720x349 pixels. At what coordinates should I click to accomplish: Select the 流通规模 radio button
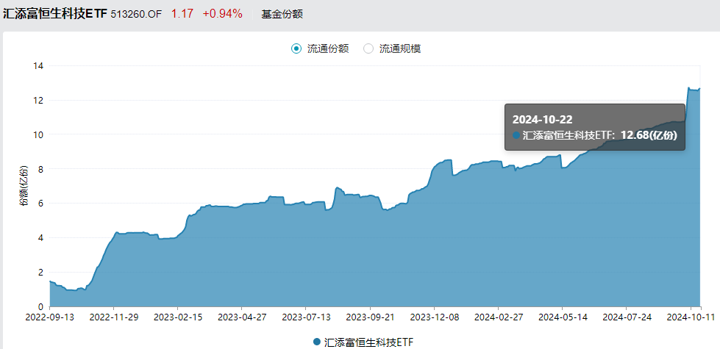point(368,48)
